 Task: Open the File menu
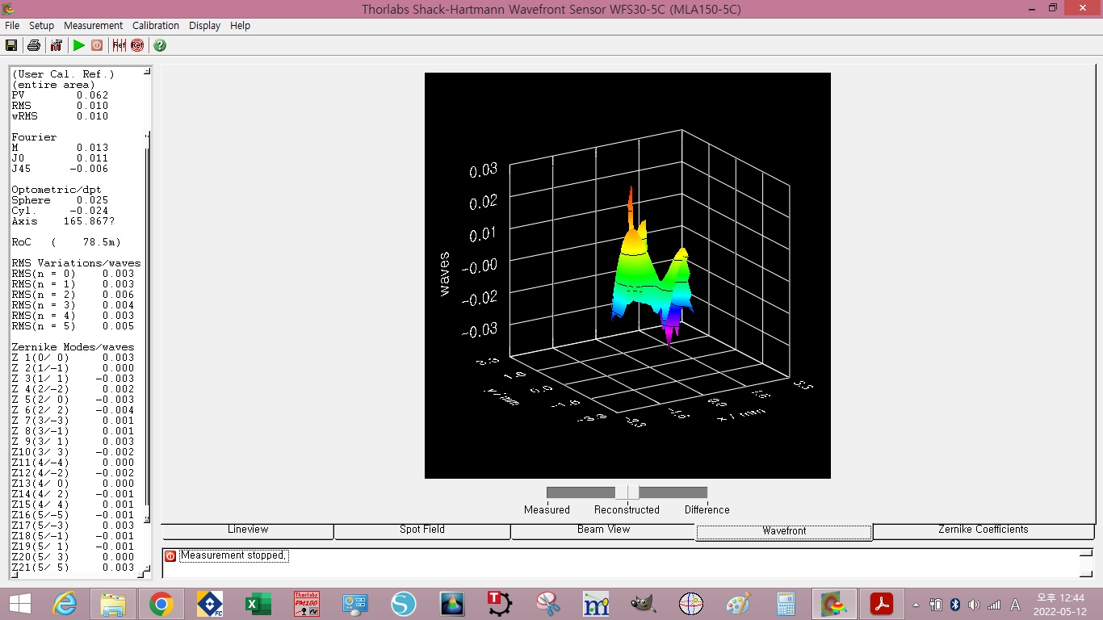[x=12, y=26]
